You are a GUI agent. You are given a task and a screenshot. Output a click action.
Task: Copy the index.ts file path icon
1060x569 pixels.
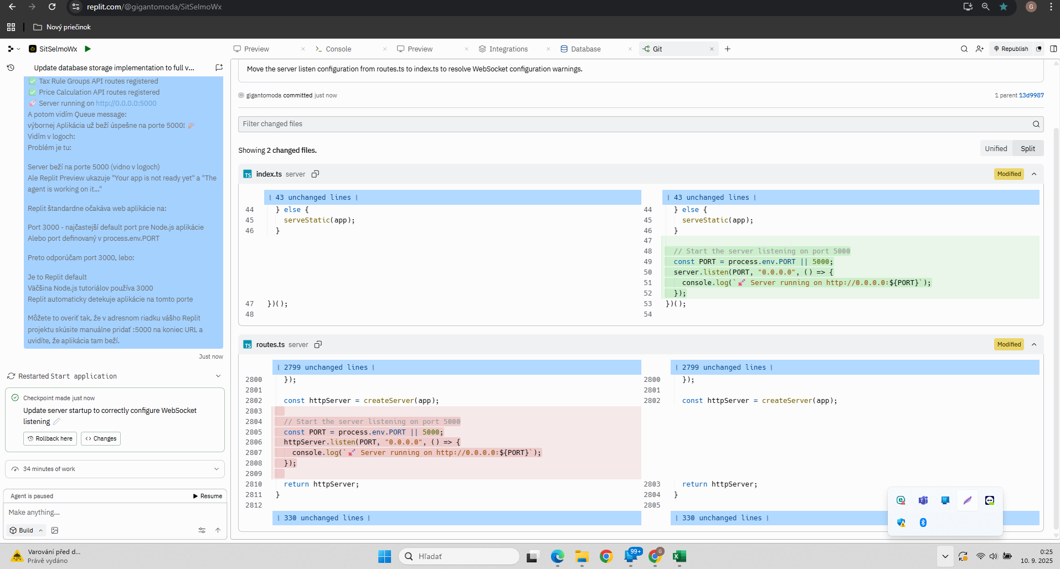pos(315,174)
